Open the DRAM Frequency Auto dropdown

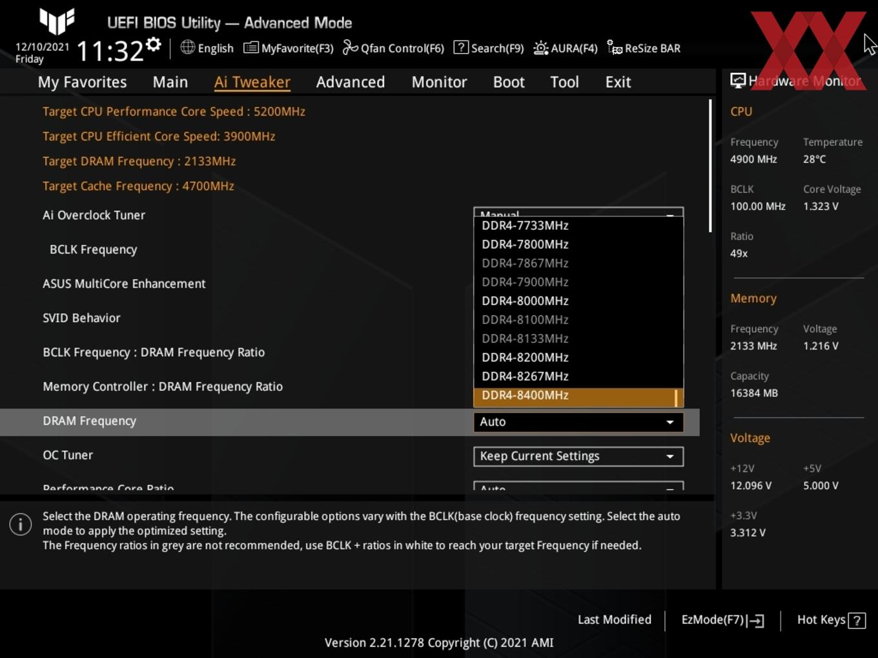(578, 422)
